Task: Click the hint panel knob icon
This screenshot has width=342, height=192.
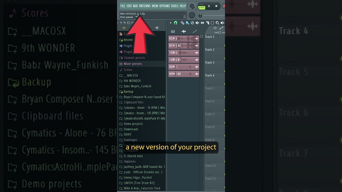Action: [184, 16]
